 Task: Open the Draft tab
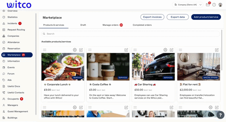(x=83, y=25)
